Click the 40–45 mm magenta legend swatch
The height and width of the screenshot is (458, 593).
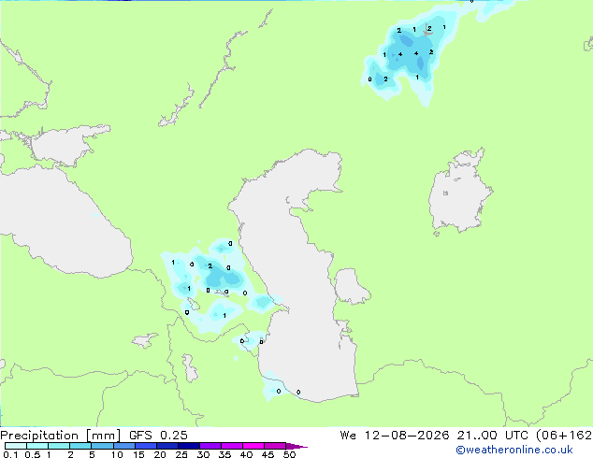[x=253, y=446]
